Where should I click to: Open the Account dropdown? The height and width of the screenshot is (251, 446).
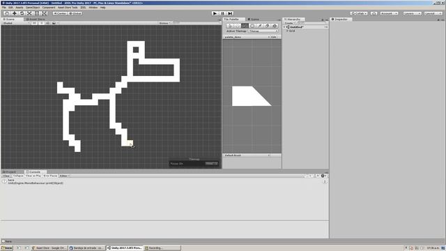point(389,13)
